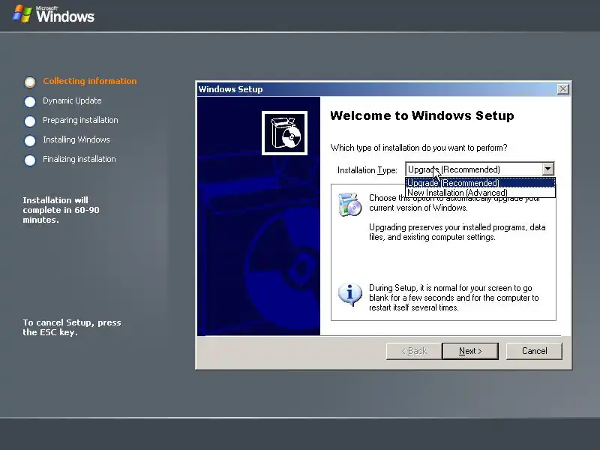Click the Microsoft Windows flag logo
This screenshot has width=600, height=450.
point(22,14)
